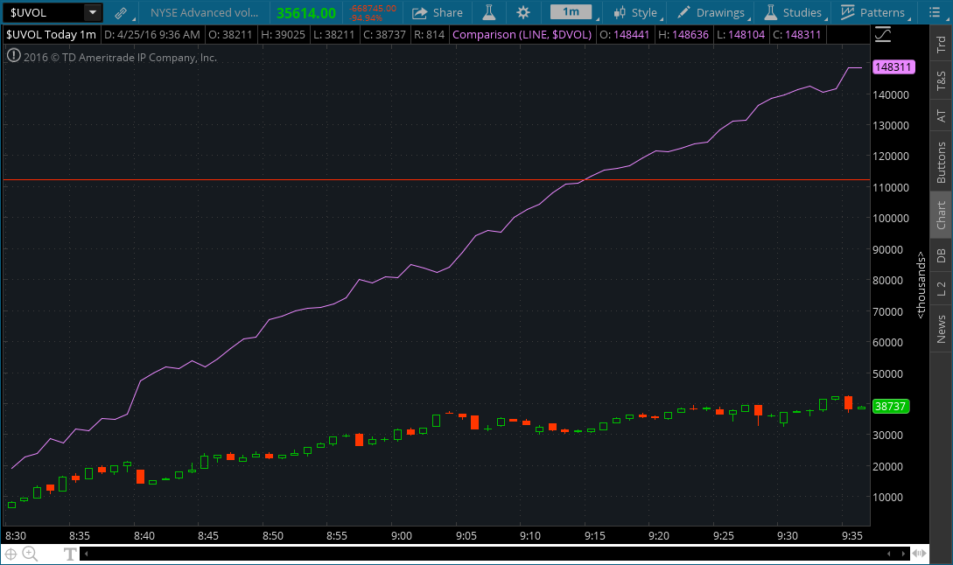
Task: Click the flask icon beside Share
Action: 488,12
